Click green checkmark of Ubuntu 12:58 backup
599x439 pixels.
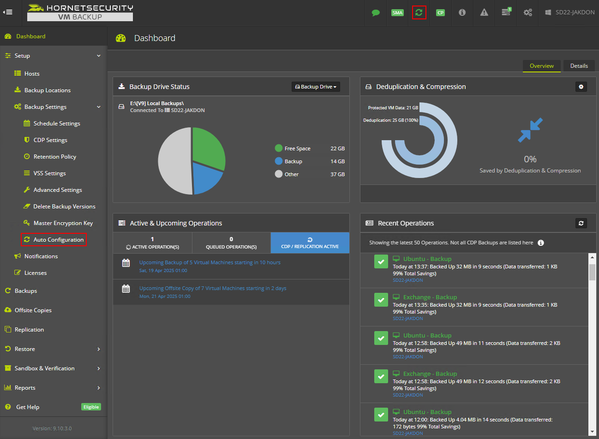(381, 338)
